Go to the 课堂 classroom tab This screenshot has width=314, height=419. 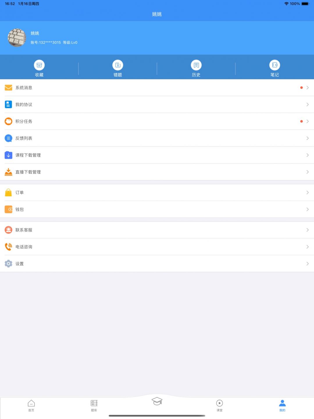coord(220,406)
